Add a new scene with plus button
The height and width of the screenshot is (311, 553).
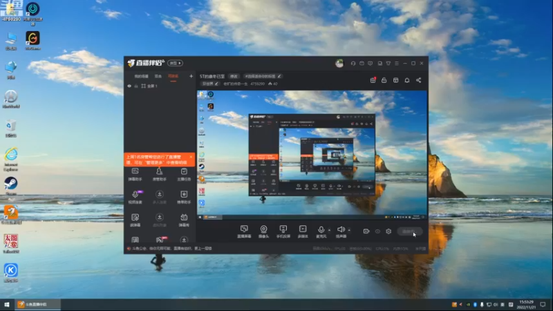pyautogui.click(x=191, y=76)
